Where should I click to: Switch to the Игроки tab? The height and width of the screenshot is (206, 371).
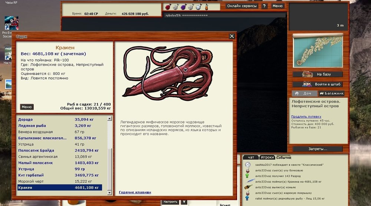(267, 157)
